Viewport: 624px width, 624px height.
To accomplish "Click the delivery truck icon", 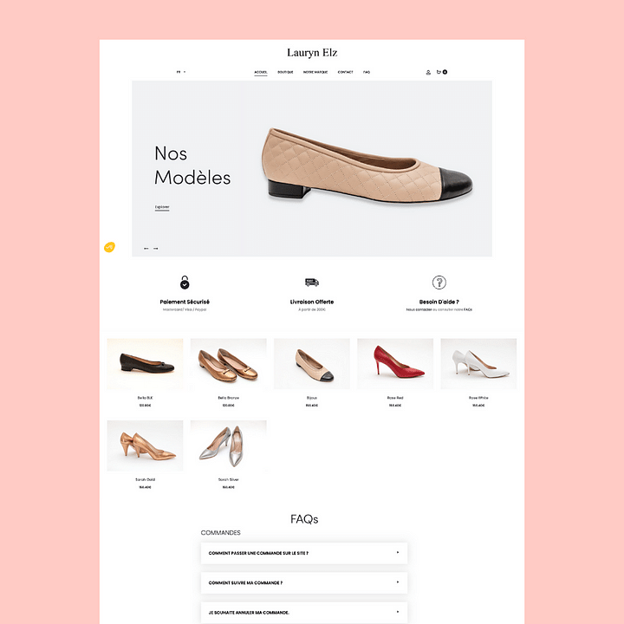I will tap(312, 283).
